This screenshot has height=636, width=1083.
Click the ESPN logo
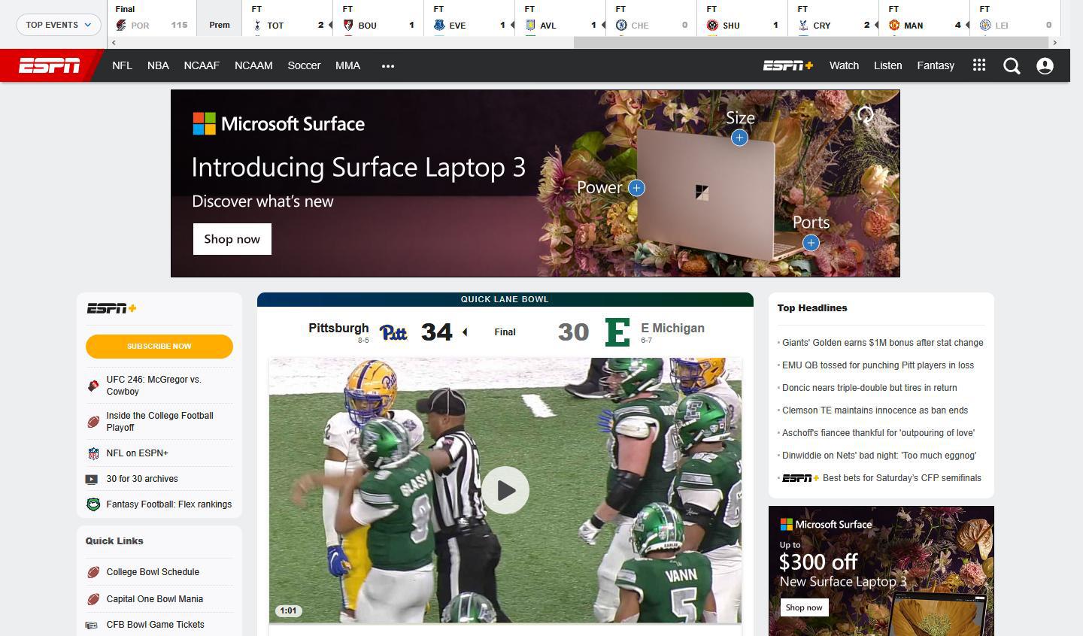pyautogui.click(x=49, y=65)
